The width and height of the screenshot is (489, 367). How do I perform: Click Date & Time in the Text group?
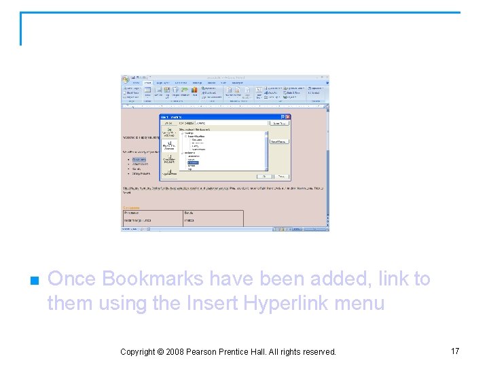291,92
